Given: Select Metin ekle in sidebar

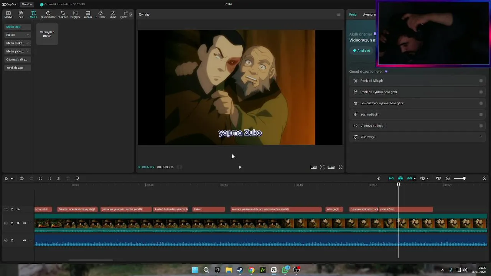Looking at the screenshot, I should [18, 27].
